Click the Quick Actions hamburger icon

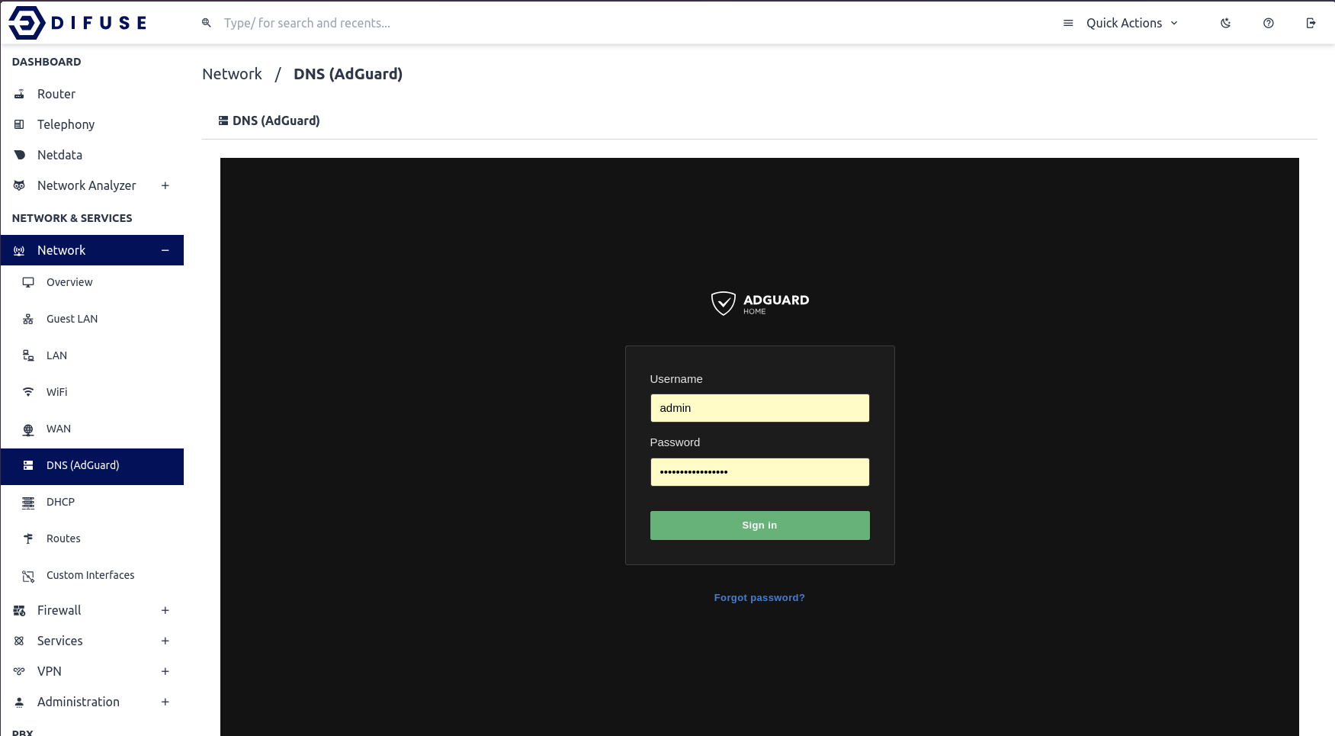(x=1068, y=23)
